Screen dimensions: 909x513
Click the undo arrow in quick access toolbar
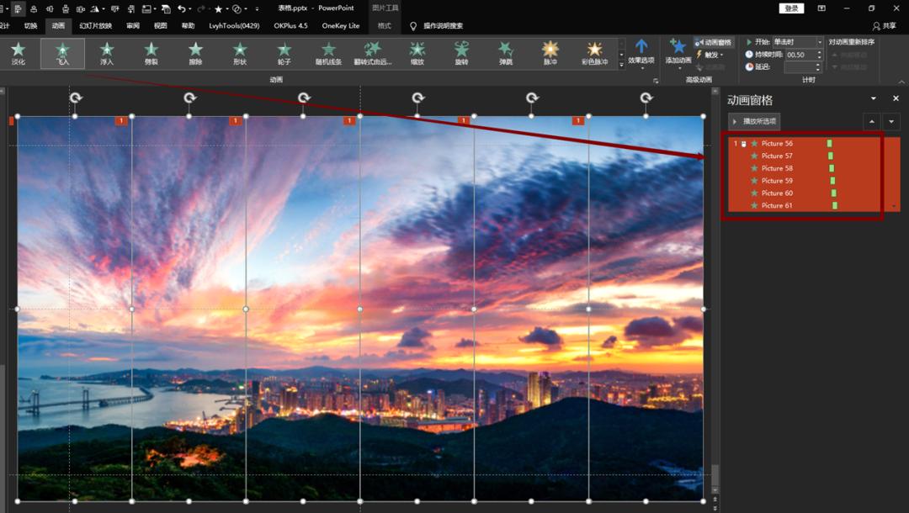tap(181, 8)
